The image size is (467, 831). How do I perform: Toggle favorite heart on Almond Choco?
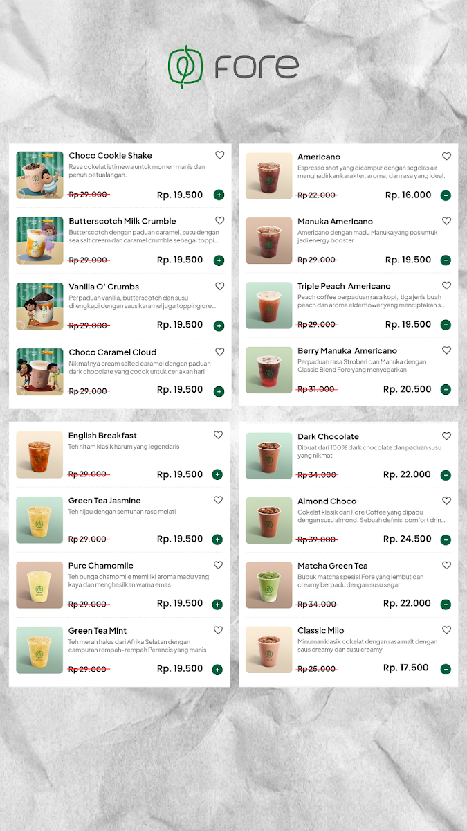click(446, 501)
